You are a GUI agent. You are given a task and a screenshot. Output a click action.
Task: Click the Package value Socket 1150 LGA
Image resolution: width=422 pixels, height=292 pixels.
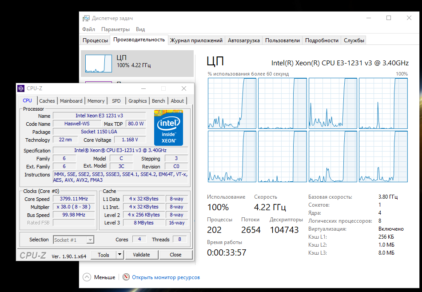(x=99, y=132)
